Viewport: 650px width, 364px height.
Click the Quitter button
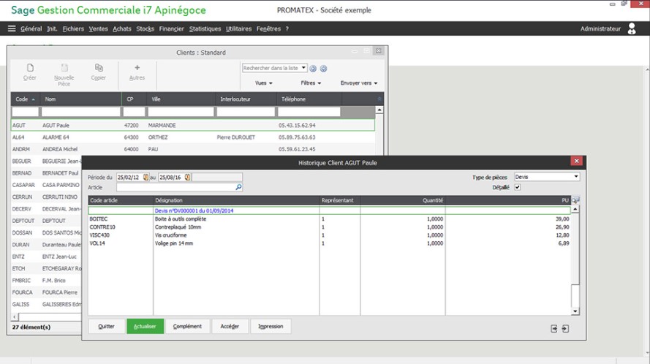(107, 326)
